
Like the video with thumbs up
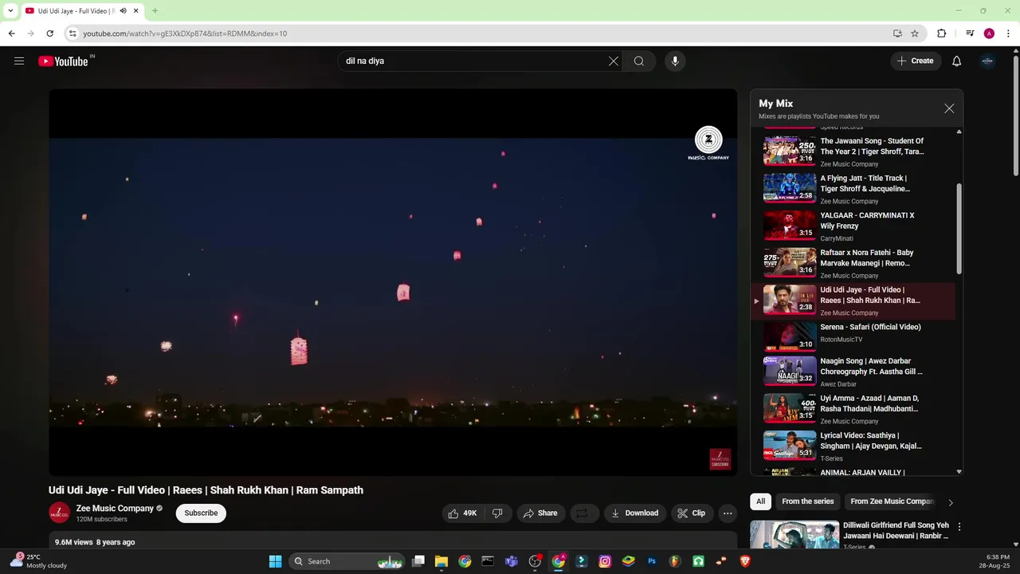(462, 513)
